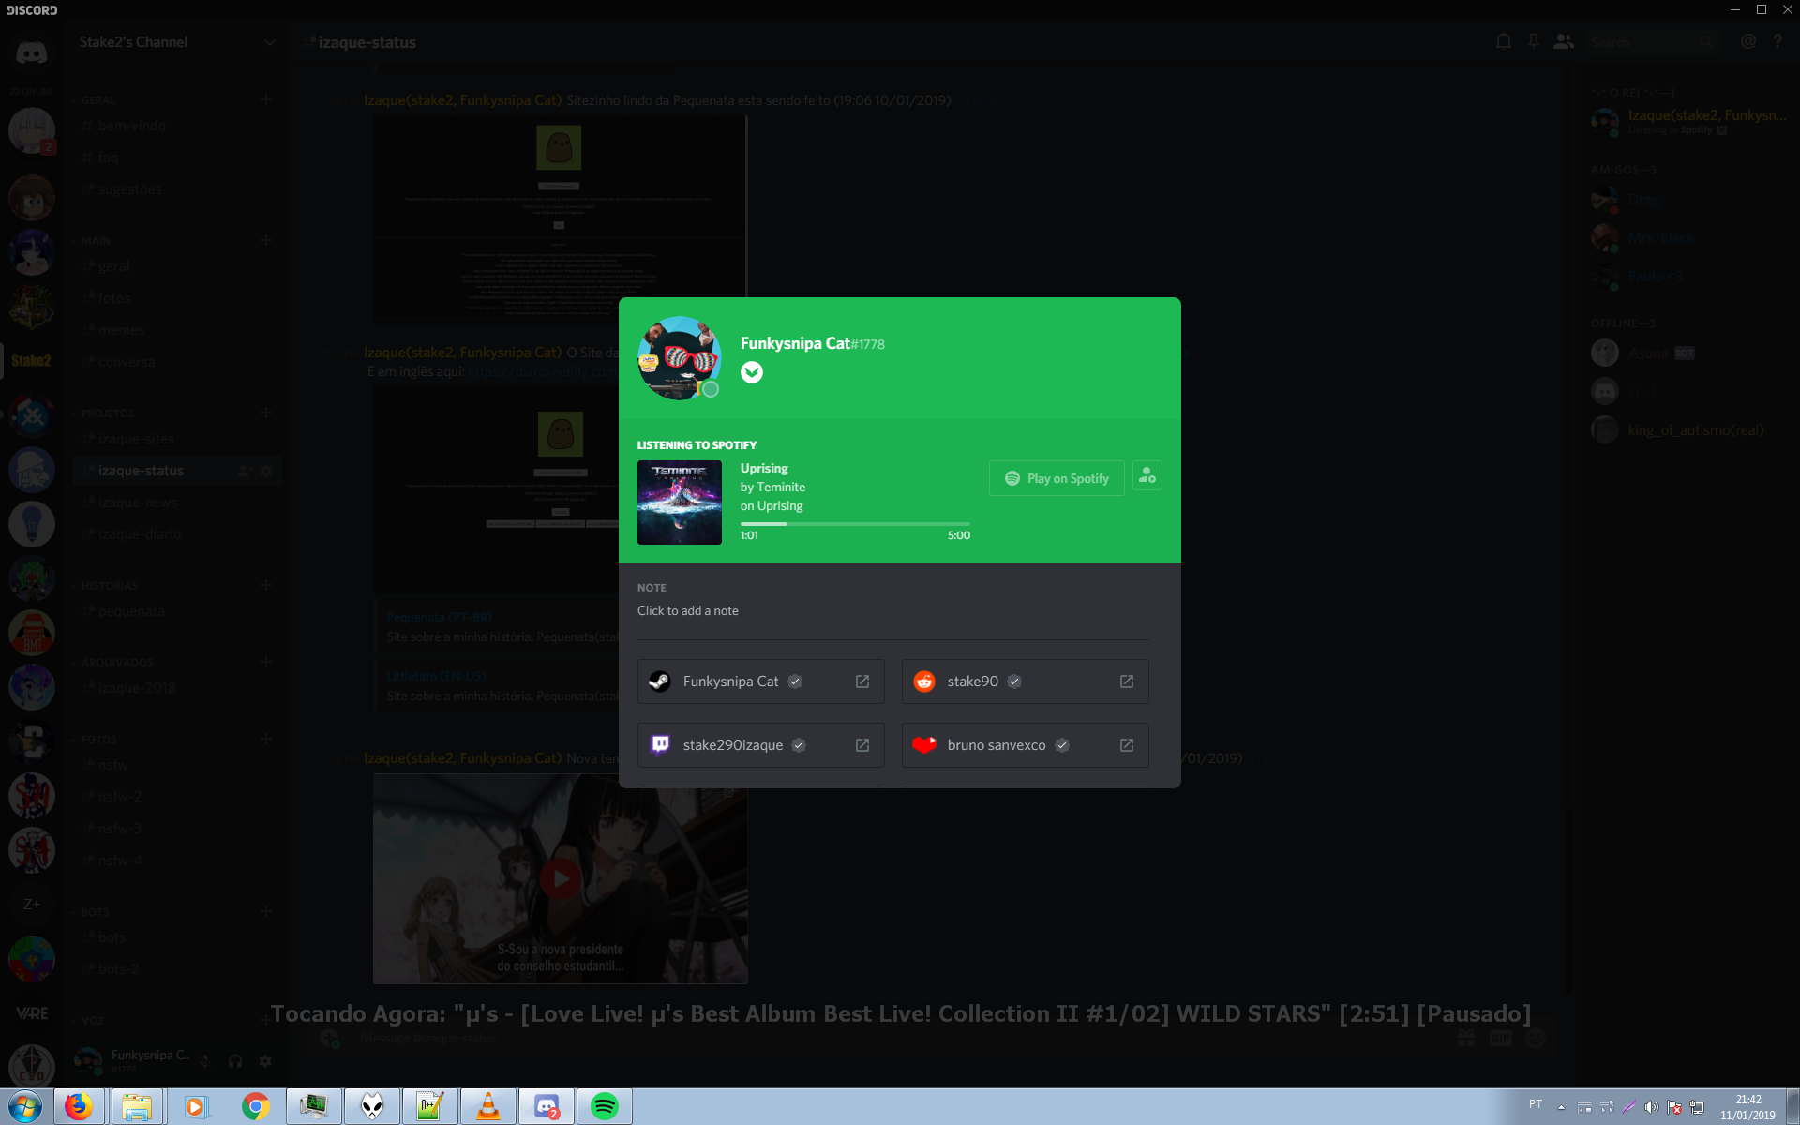Play the video thumbnail in chat
Viewport: 1800px width, 1125px height.
click(x=561, y=879)
